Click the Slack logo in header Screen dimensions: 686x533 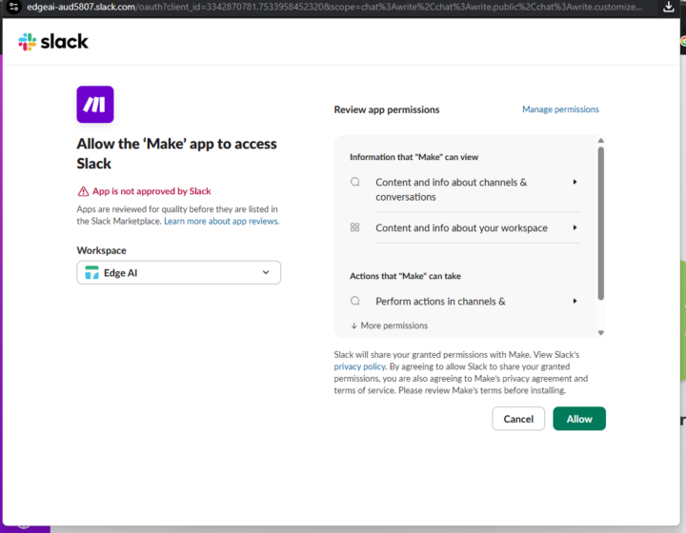53,42
